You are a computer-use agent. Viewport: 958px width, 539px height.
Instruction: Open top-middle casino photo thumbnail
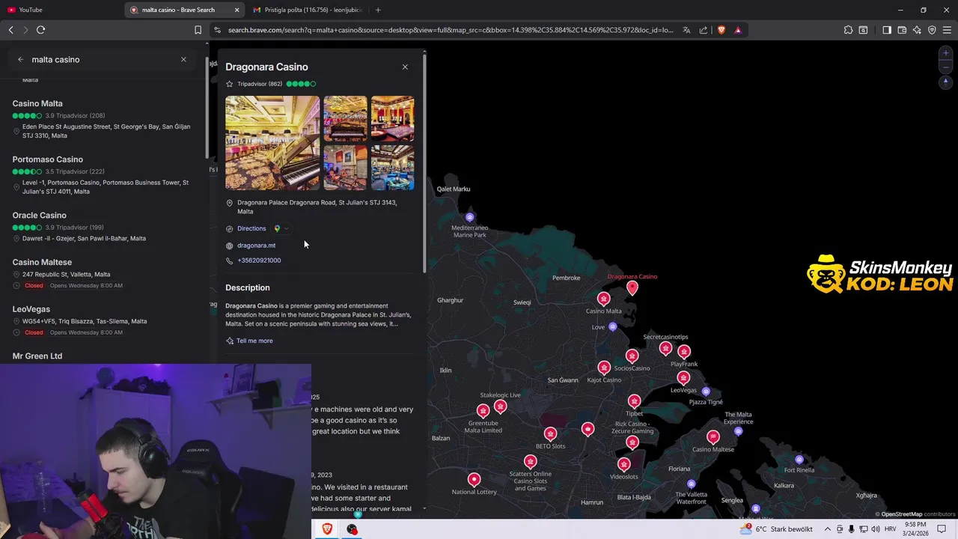click(x=345, y=118)
